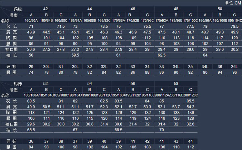Image resolution: width=242 pixels, height=150 pixels.
Task: Select garment length value 73.5
Action: click(x=104, y=26)
